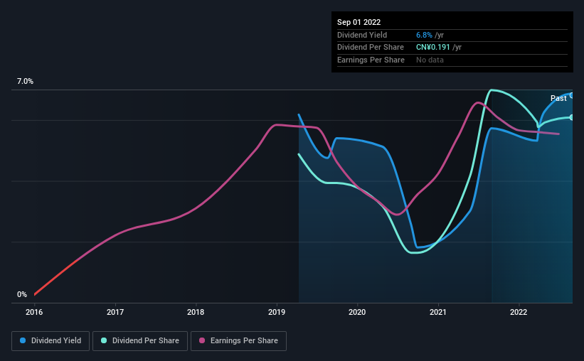This screenshot has height=361, width=584.
Task: Click the CN¥0.191 dividend per share value
Action: pyautogui.click(x=433, y=48)
